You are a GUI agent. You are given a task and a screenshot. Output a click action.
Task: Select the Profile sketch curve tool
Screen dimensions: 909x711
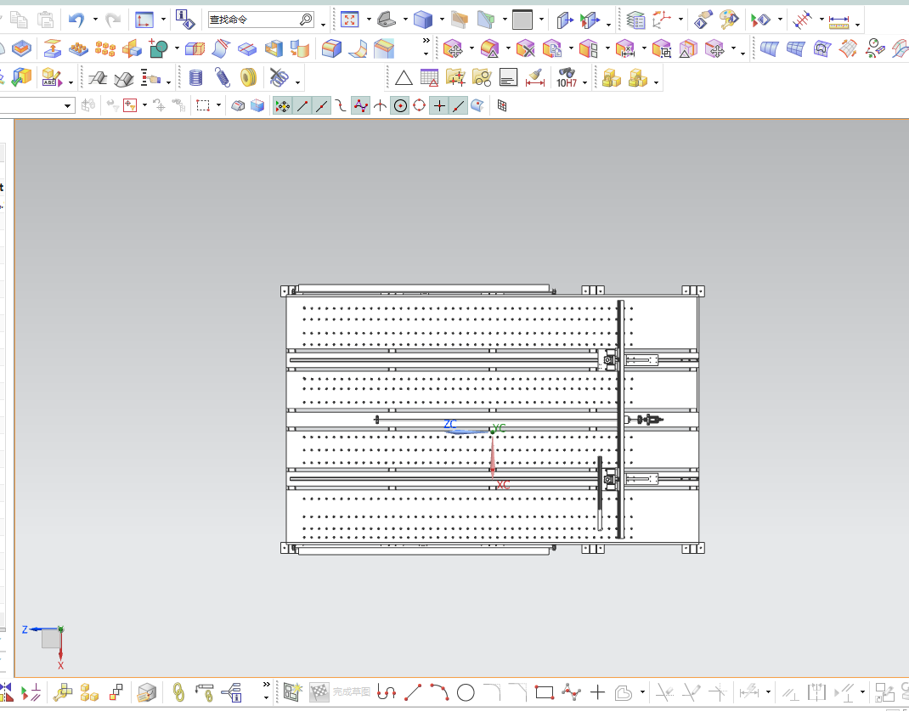pos(387,691)
